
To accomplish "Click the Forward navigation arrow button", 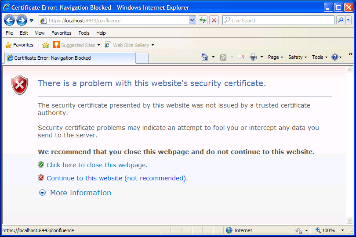I will 22,21.
